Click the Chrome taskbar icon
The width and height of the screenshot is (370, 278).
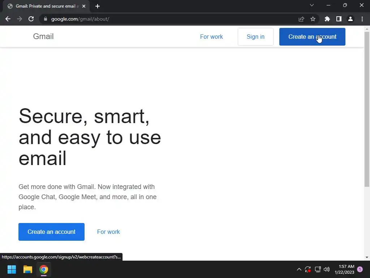44,269
